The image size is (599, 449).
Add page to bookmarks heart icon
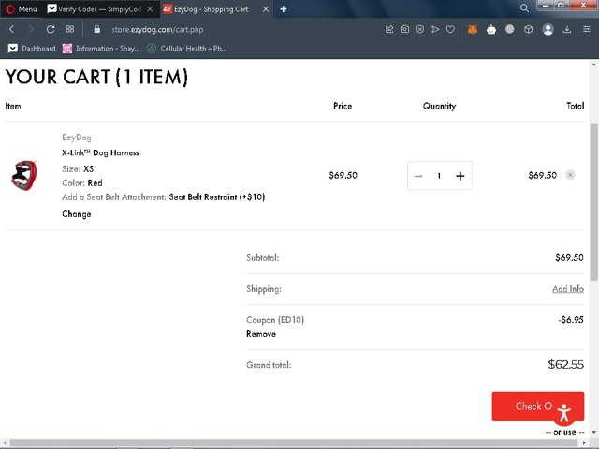[450, 29]
